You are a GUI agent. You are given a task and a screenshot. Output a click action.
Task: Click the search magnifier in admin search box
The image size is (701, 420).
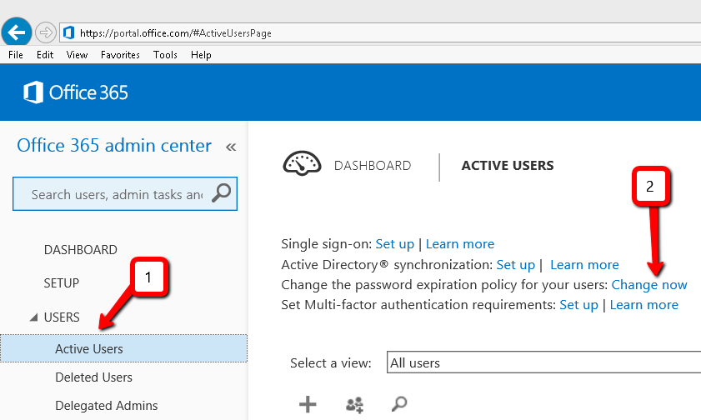click(221, 193)
